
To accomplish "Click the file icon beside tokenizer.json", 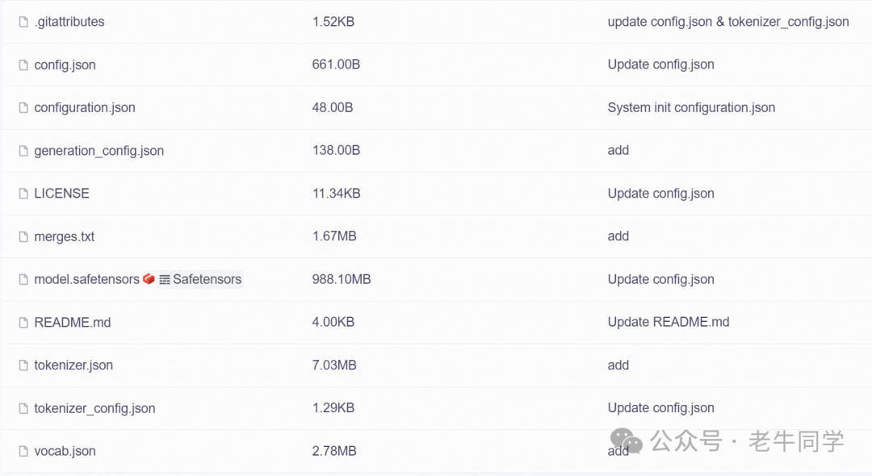I will coord(23,365).
